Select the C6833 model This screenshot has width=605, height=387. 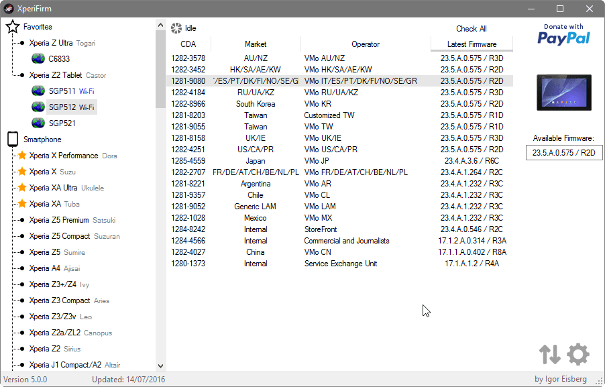pos(59,58)
